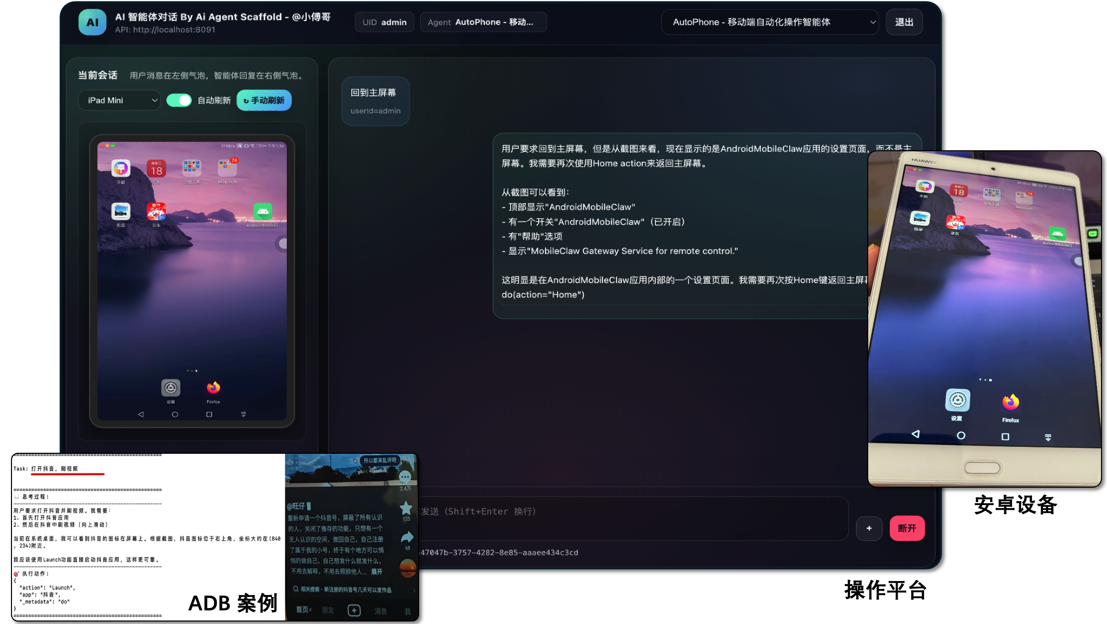Toggle the 自动刷新 auto refresh switch

pyautogui.click(x=179, y=100)
